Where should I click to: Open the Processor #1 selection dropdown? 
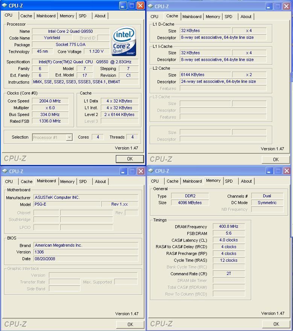point(69,137)
